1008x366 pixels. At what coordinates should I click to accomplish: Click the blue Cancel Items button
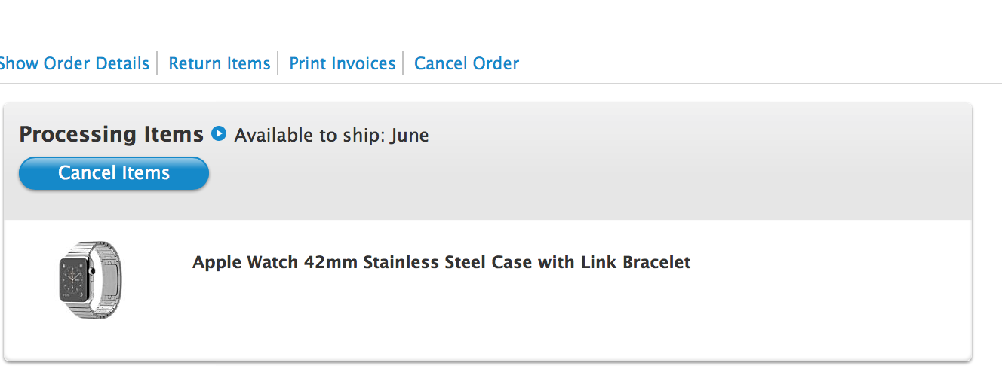coord(114,173)
